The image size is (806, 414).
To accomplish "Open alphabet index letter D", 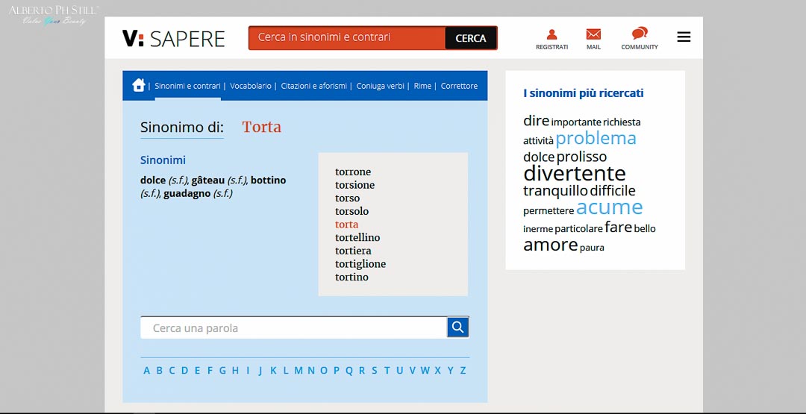I will 184,370.
